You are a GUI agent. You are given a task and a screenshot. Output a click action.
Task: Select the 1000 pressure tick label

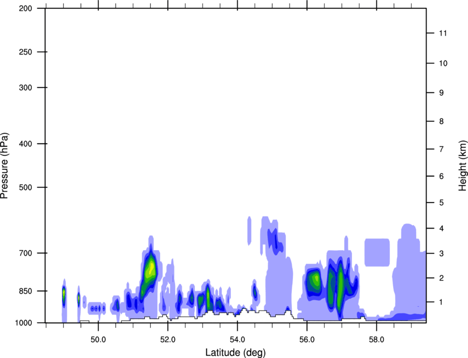24,323
